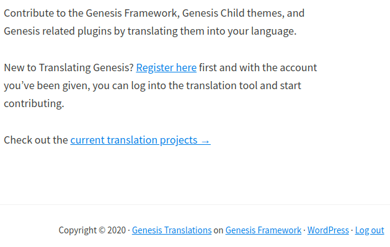Click 'you've been given' sentence line
390x247 pixels.
click(x=153, y=85)
